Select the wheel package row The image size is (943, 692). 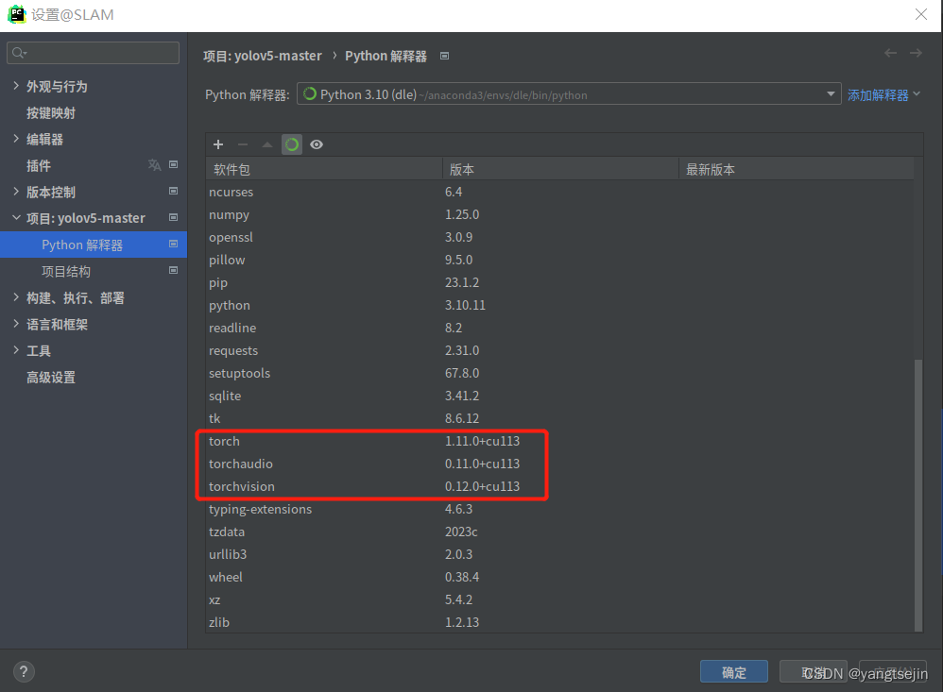click(x=559, y=577)
